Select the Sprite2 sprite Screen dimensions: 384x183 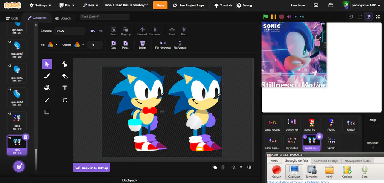point(331,125)
